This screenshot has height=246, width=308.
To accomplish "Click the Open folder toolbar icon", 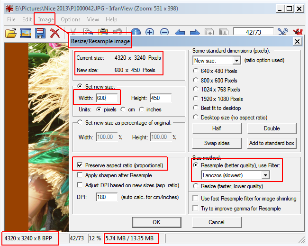I will pyautogui.click(x=10, y=33).
